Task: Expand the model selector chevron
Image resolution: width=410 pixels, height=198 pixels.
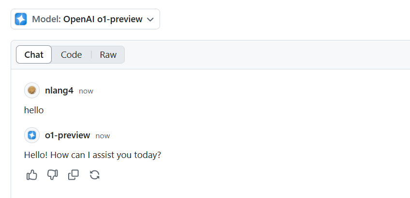Action: 150,20
